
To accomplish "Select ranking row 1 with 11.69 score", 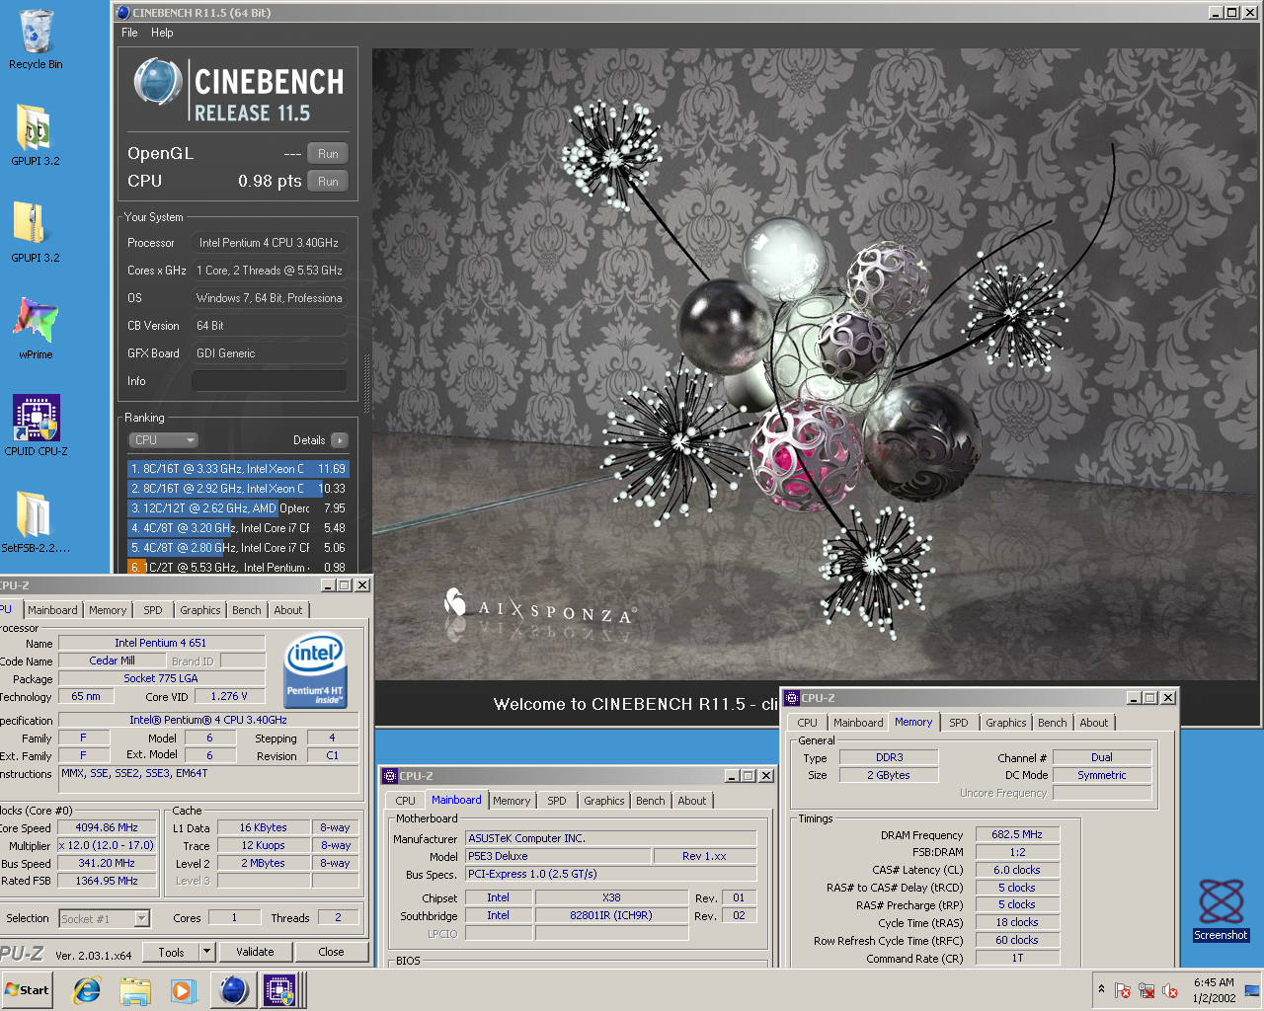I will 237,469.
